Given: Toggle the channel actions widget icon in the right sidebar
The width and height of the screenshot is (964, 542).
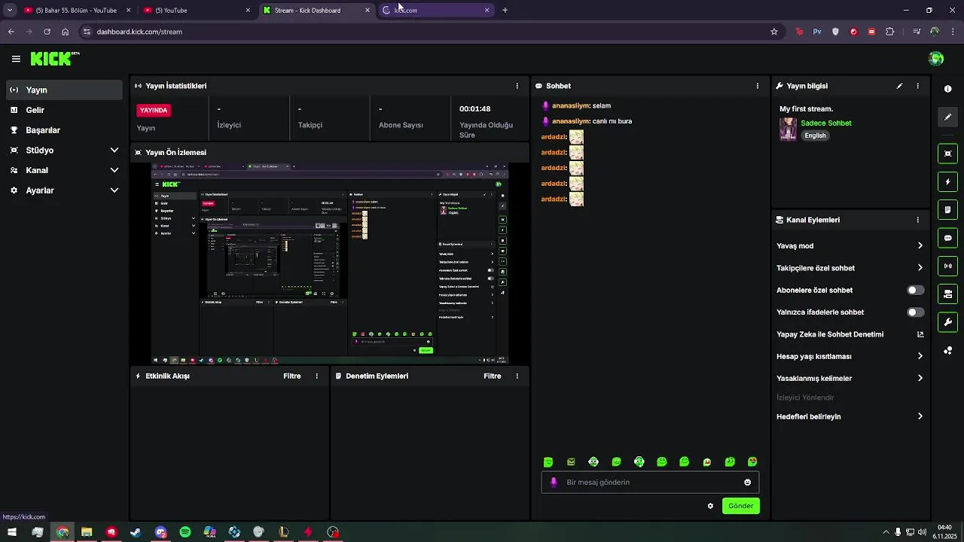Looking at the screenshot, I should (x=947, y=294).
